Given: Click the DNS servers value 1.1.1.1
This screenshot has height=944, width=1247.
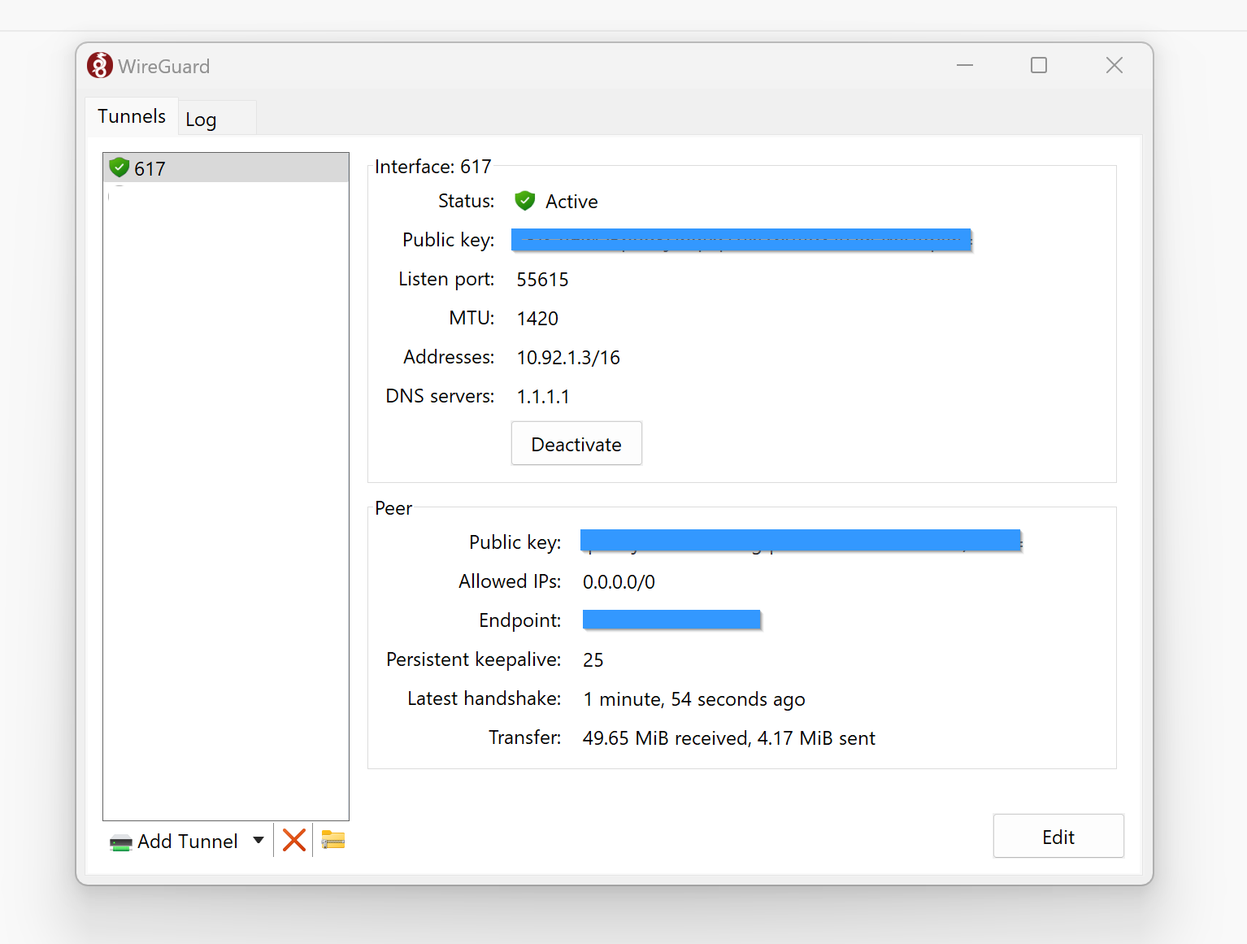Looking at the screenshot, I should coord(543,396).
